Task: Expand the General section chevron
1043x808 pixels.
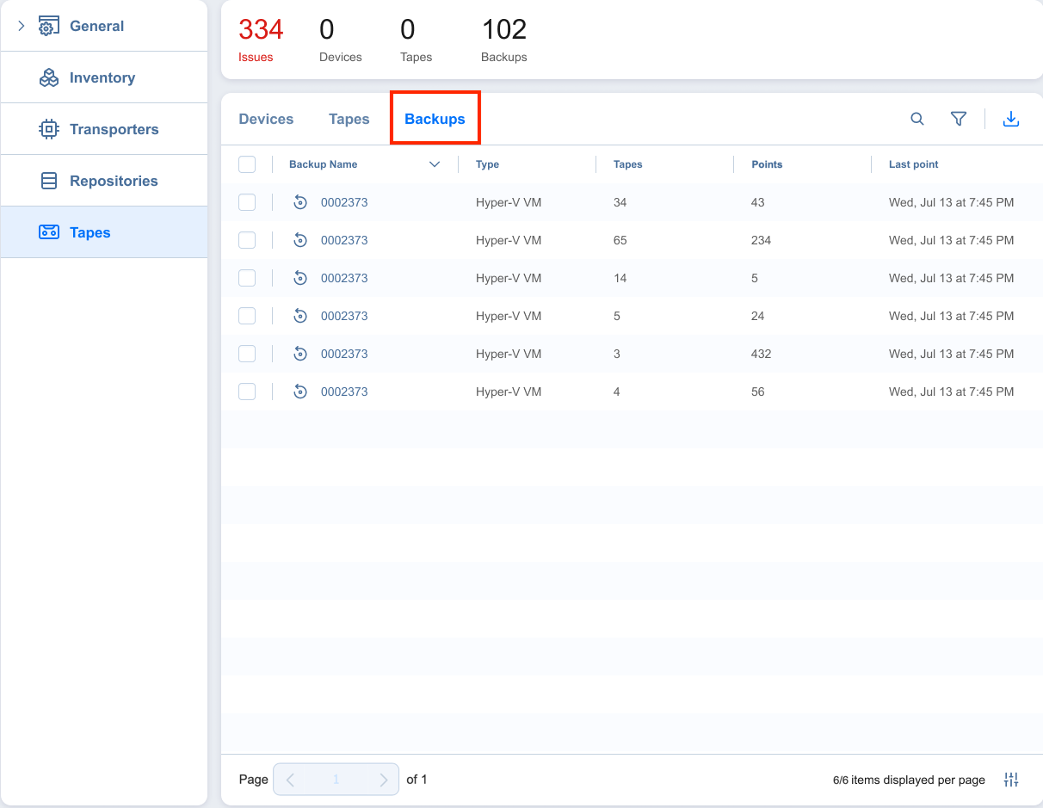Action: (22, 26)
